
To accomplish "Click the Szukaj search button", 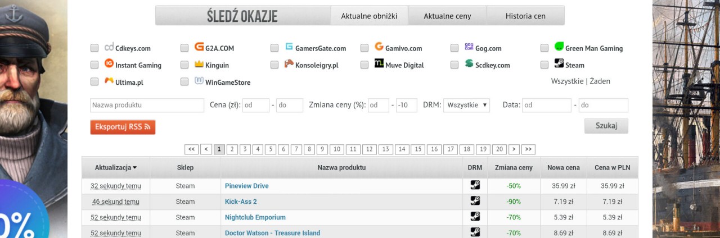I will pyautogui.click(x=606, y=126).
